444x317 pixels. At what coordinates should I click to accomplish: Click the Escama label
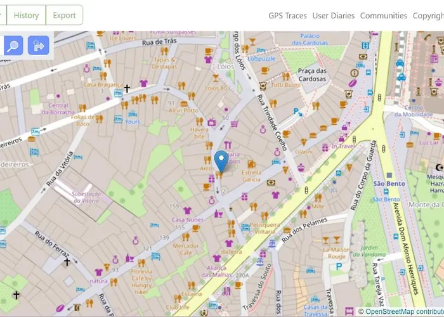point(192,294)
